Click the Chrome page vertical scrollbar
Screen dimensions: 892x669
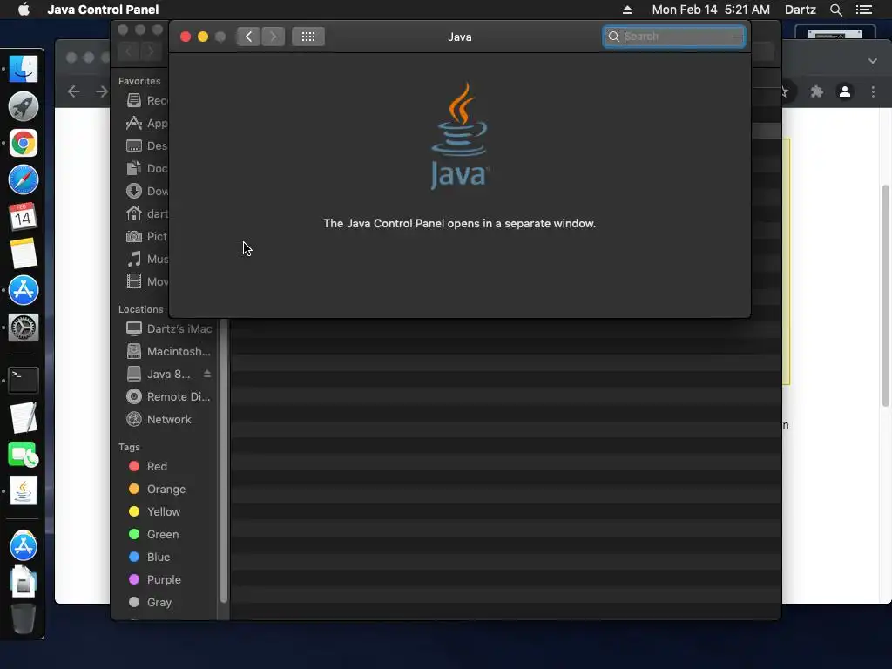(x=885, y=296)
